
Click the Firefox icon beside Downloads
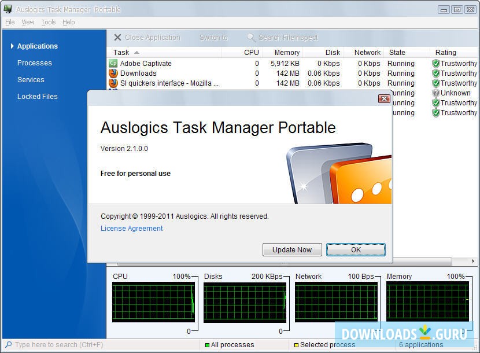tap(113, 73)
